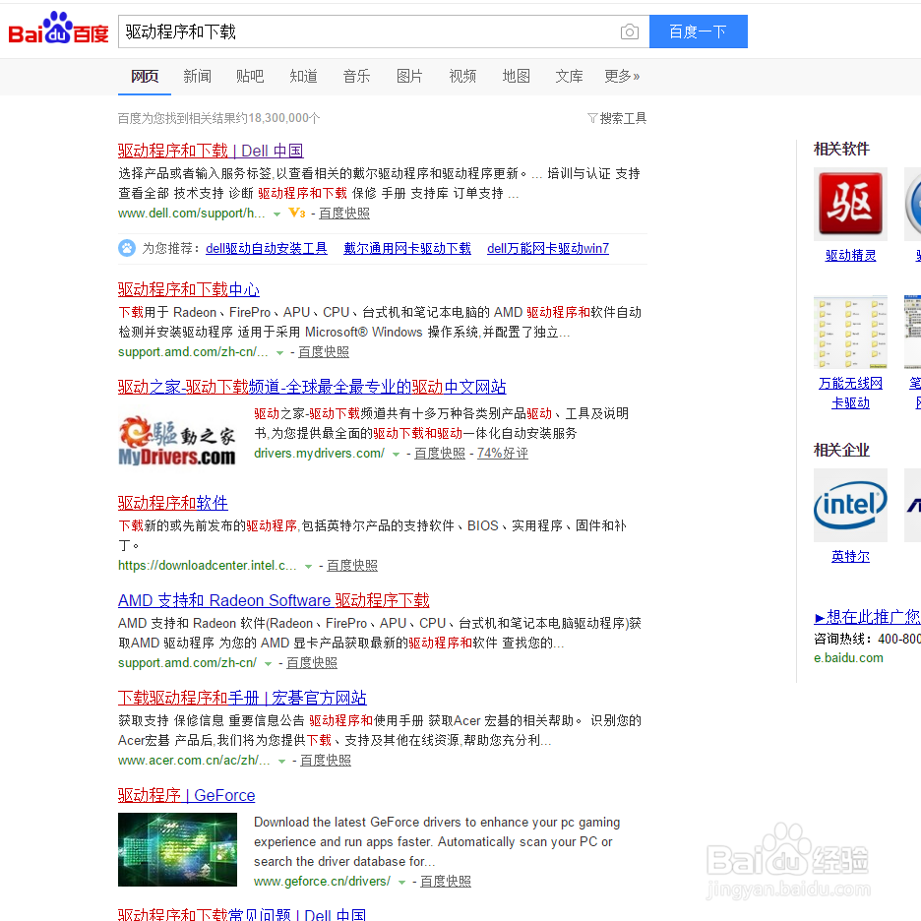The height and width of the screenshot is (921, 921).
Task: Open 搜索工具 filter
Action: (x=617, y=119)
